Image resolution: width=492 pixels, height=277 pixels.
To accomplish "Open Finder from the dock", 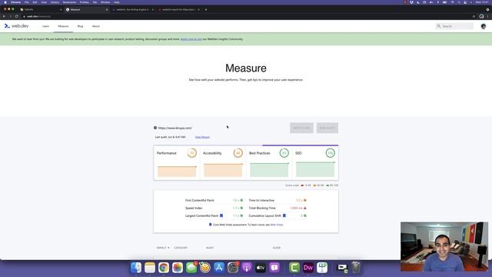I will [136, 268].
